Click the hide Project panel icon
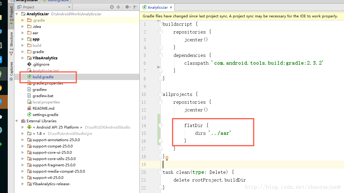344x193 pixels. coord(136,7)
